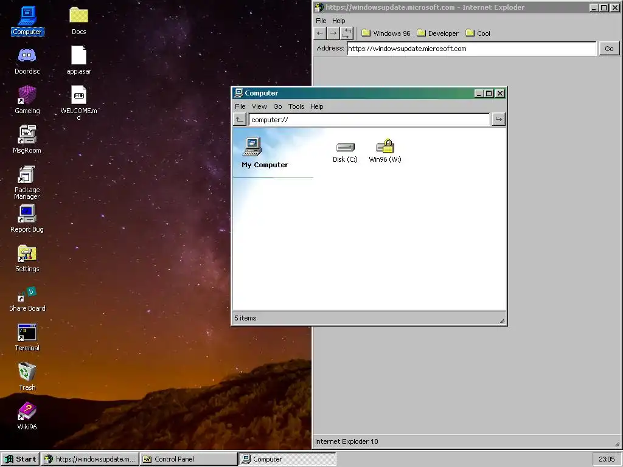Viewport: 623px width, 467px height.
Task: Select the Disk (C:) drive icon
Action: tap(345, 152)
